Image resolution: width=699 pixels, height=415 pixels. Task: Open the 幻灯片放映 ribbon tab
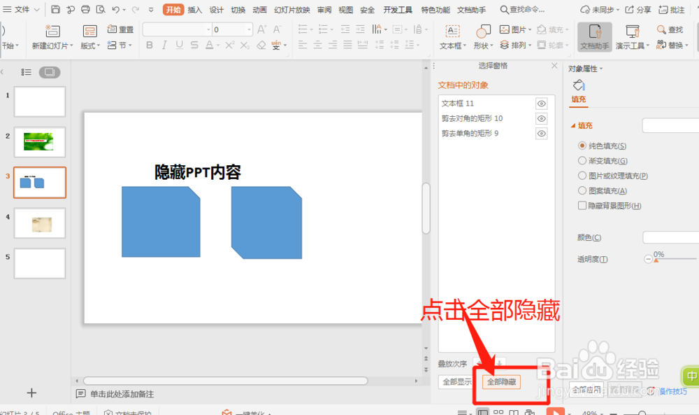(x=292, y=9)
